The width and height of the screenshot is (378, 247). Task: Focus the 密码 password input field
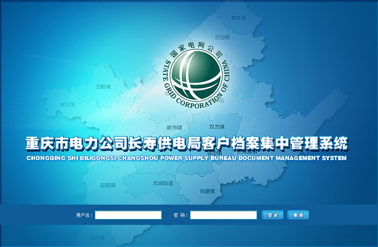pyautogui.click(x=223, y=215)
